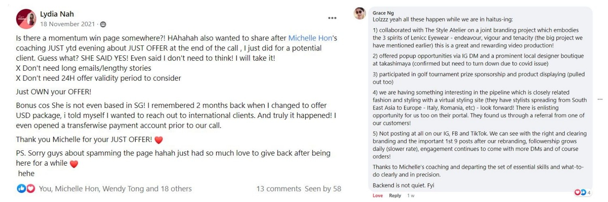Viewport: 608px width, 202px height.
Task: Open the comment's reaction count of 4
Action: coord(589,192)
